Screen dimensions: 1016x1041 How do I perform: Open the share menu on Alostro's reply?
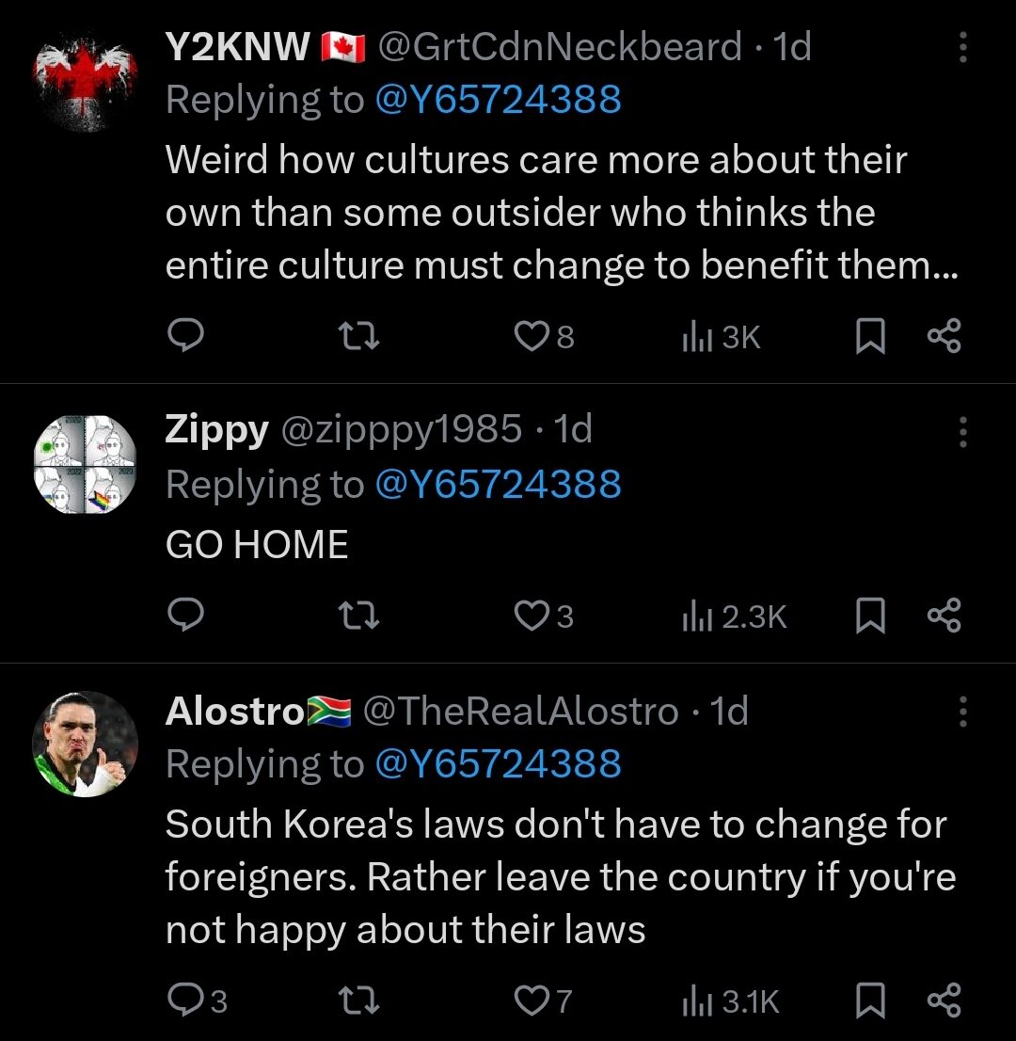point(945,1001)
